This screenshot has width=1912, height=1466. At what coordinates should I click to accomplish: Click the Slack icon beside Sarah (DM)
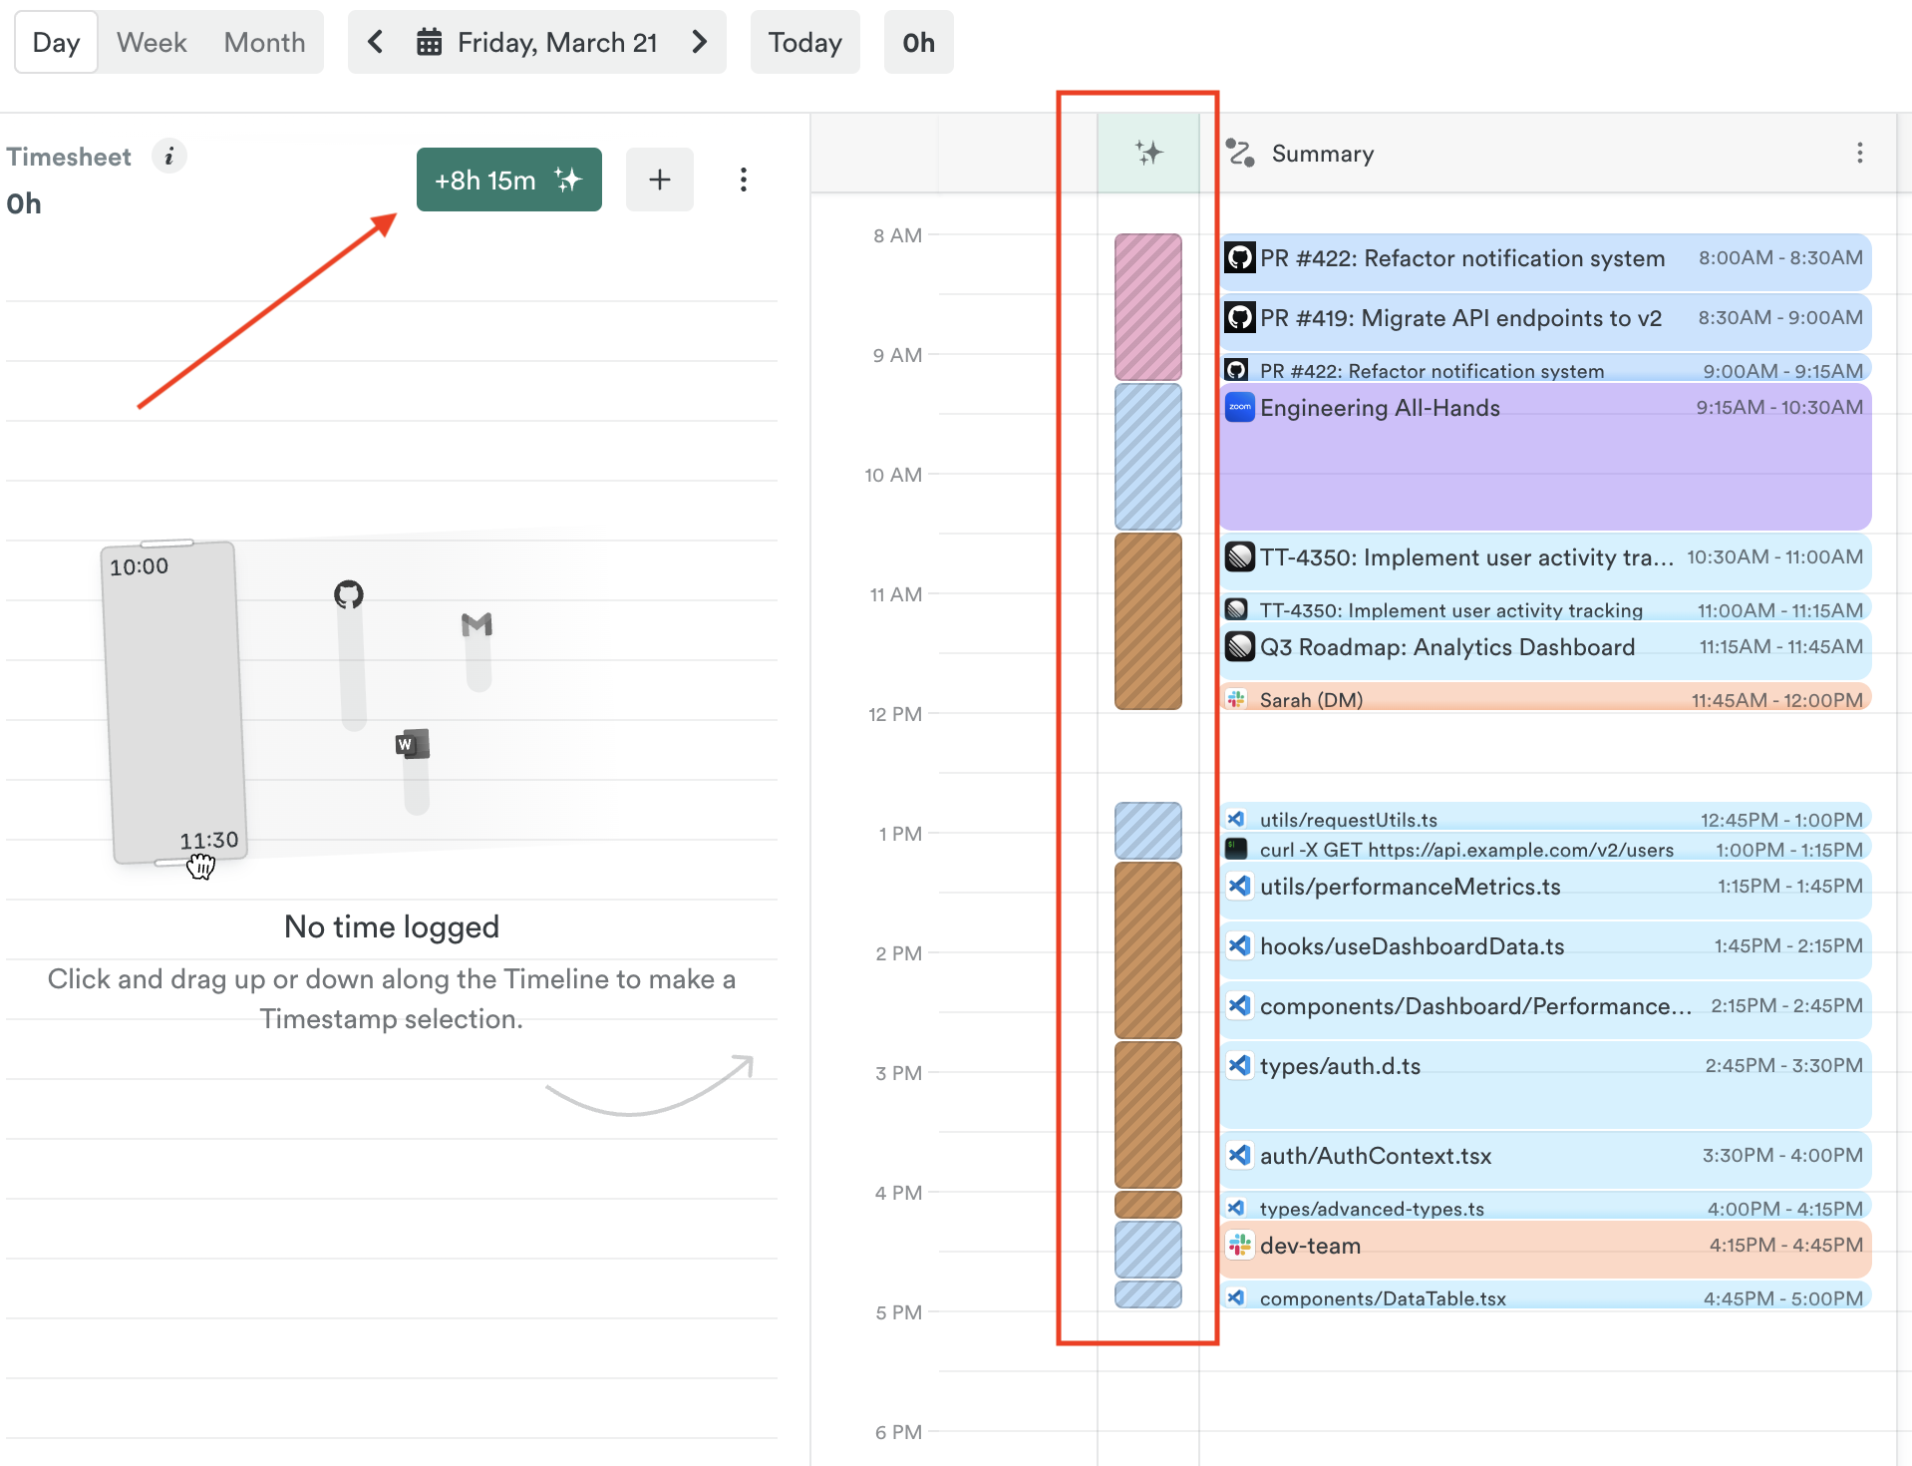point(1237,698)
